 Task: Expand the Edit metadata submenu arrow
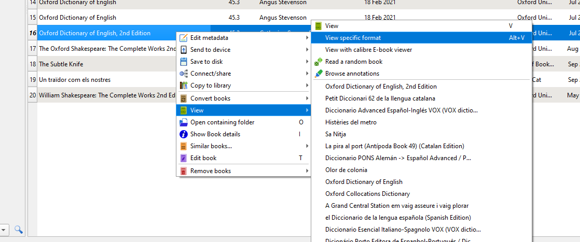coord(307,38)
